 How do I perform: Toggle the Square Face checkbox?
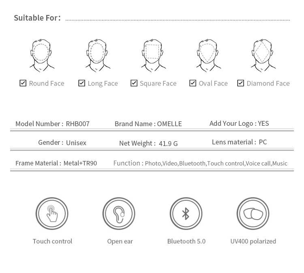134,83
